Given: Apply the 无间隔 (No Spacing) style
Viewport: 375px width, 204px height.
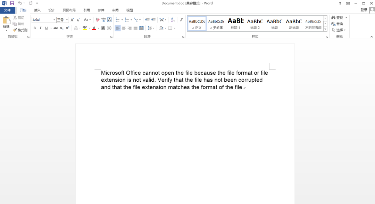Looking at the screenshot, I should 216,24.
